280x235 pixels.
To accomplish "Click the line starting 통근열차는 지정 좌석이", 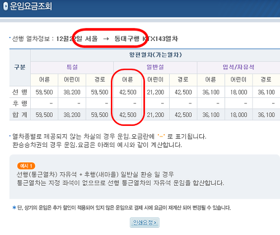I will [x=120, y=182].
